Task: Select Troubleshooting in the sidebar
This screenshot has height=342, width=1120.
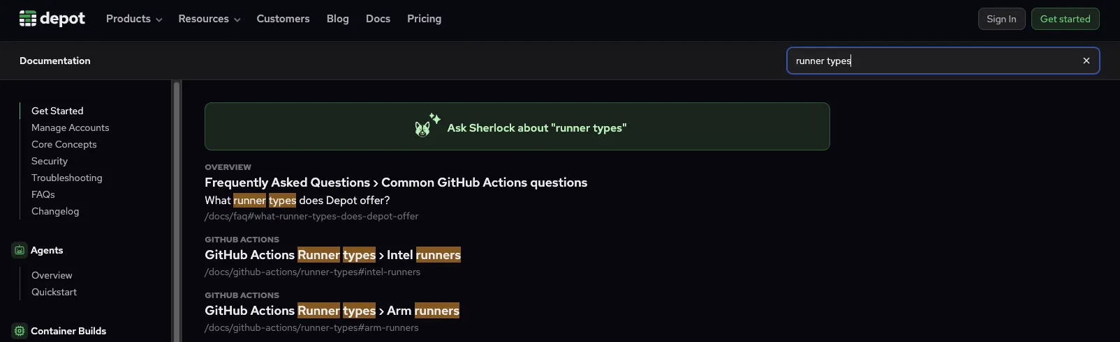Action: point(66,178)
